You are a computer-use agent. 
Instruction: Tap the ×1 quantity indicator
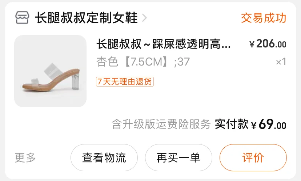pos(281,62)
